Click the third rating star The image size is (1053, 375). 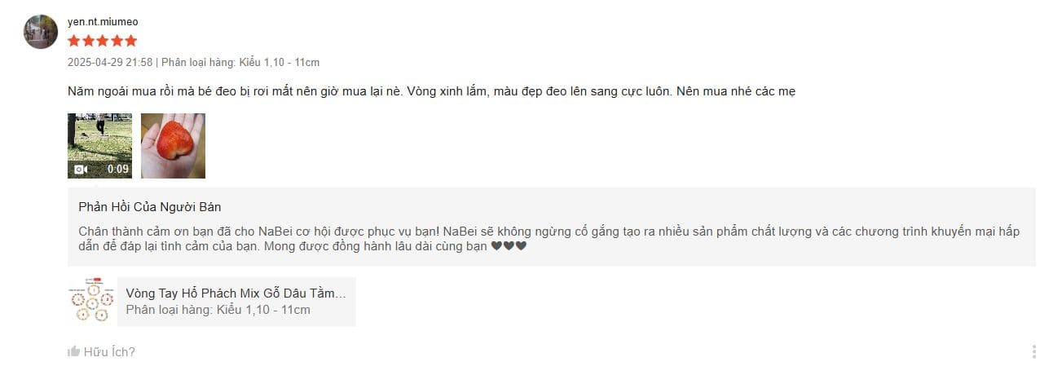coord(103,41)
